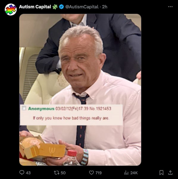
Task: Open the @AutismCapital handle link
Action: [82, 7]
